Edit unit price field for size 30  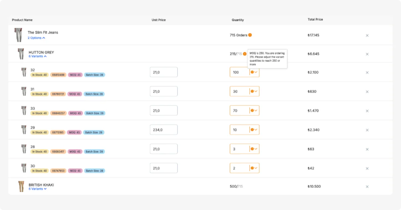coord(164,168)
